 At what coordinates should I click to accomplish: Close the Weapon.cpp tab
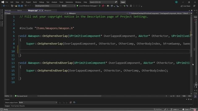42,10
